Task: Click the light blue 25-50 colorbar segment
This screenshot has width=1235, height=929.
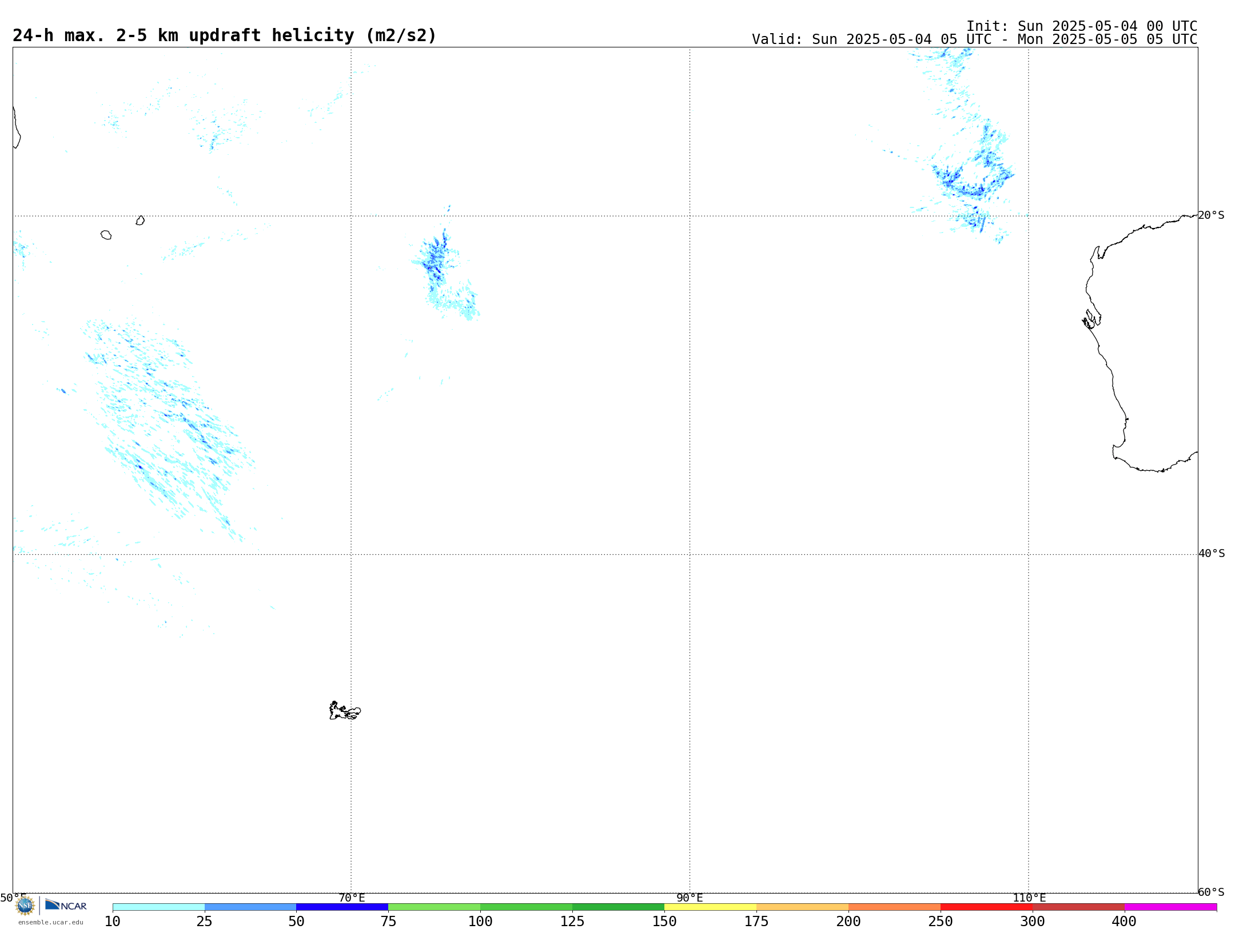Action: tap(250, 907)
